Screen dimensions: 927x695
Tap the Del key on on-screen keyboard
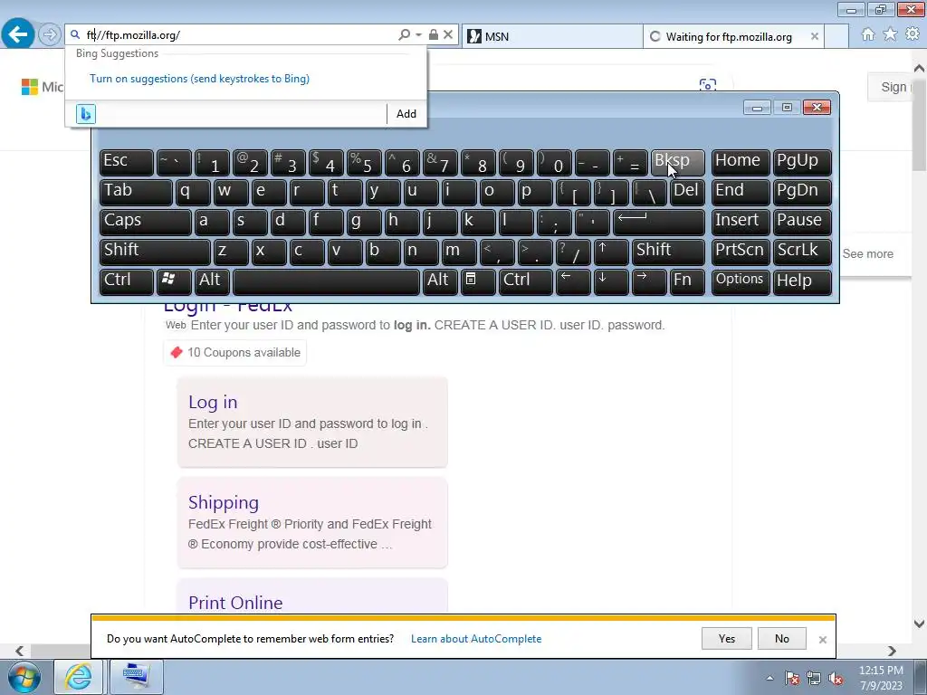coord(687,192)
